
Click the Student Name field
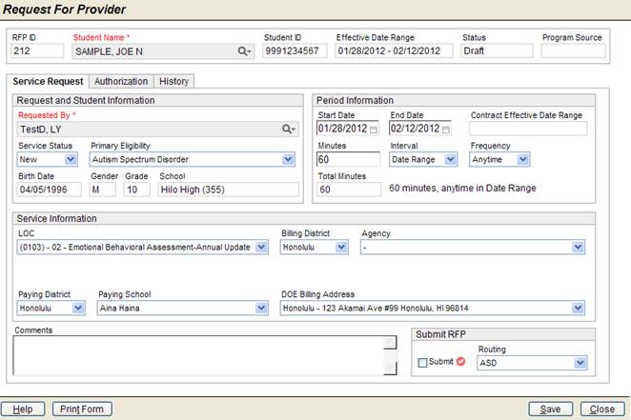click(x=163, y=51)
